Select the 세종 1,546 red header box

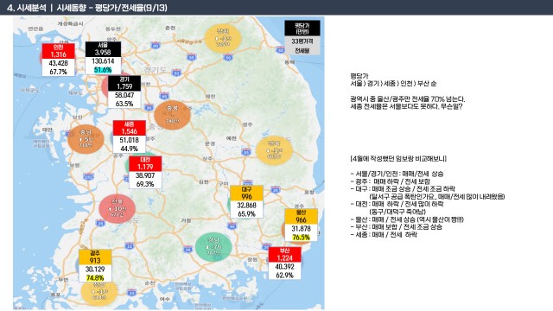[129, 128]
